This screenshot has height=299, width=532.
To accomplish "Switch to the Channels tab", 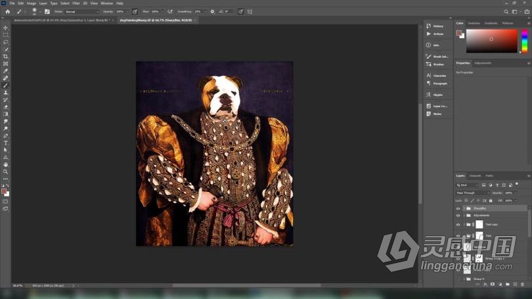I will 475,176.
